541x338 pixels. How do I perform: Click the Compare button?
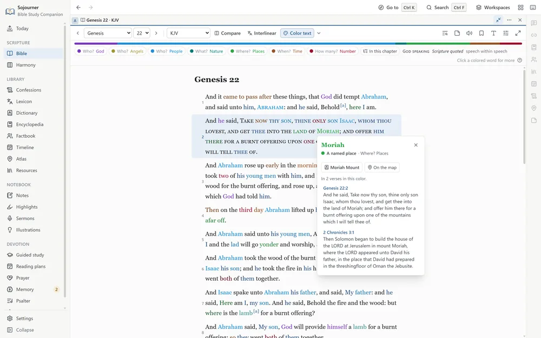pos(227,33)
